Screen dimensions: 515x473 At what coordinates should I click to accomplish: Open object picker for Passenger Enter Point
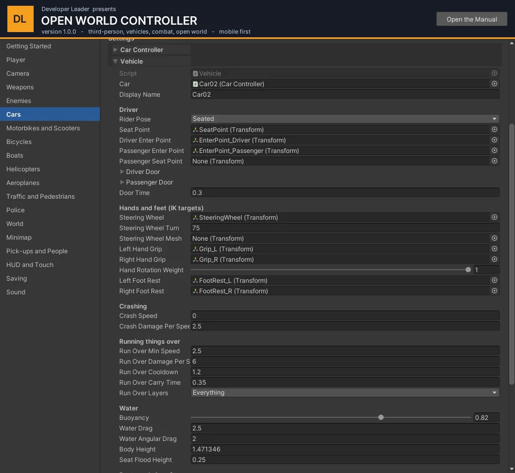pos(495,150)
